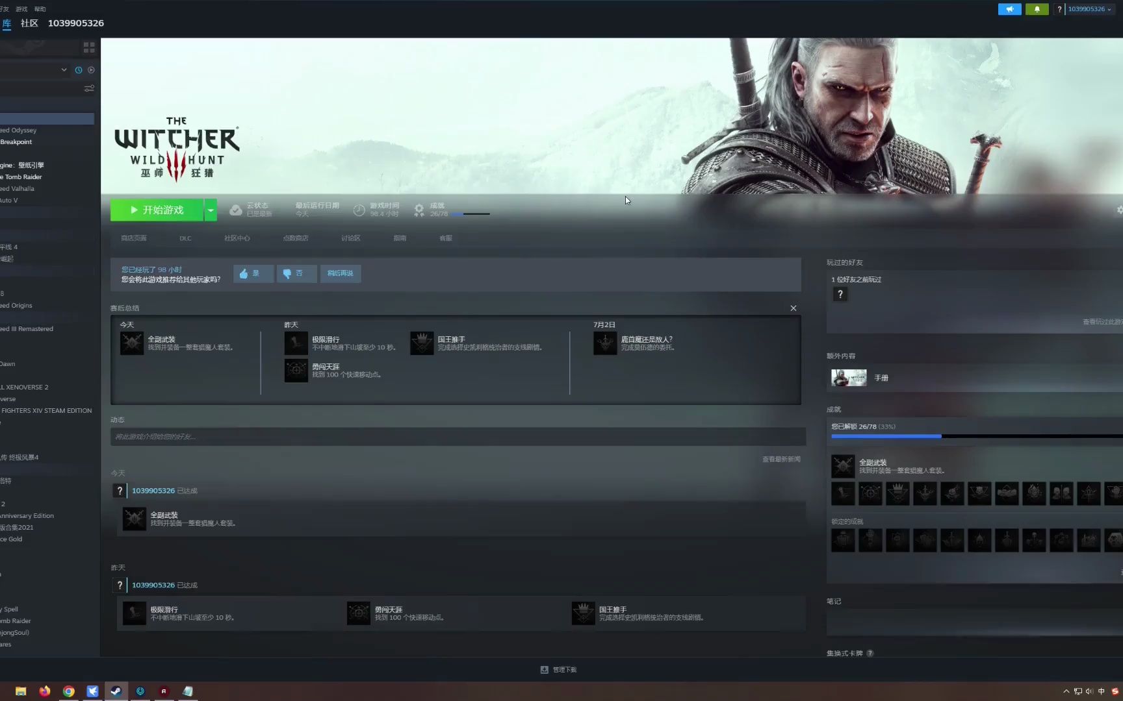Open the DLC tab

[185, 238]
